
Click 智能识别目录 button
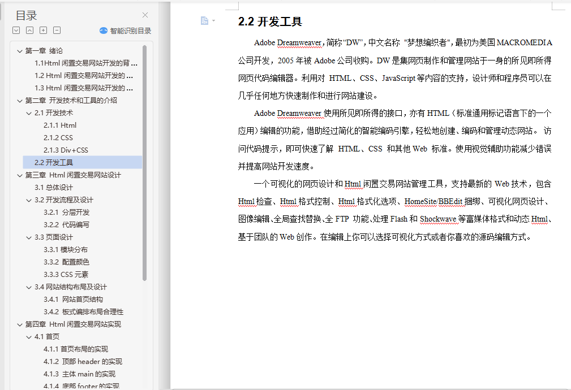[x=125, y=31]
